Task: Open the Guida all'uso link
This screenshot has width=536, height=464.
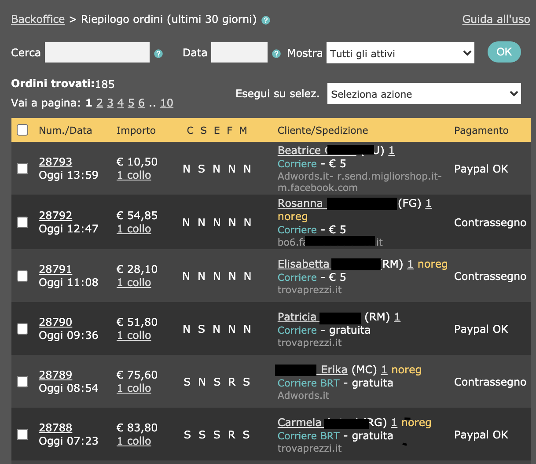Action: [496, 19]
